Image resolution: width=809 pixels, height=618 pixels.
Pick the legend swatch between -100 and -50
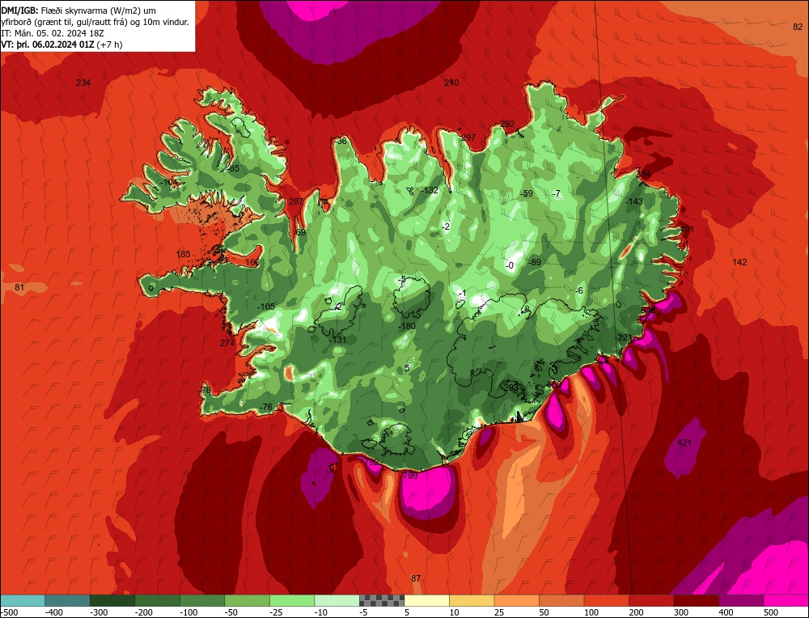[x=202, y=600]
